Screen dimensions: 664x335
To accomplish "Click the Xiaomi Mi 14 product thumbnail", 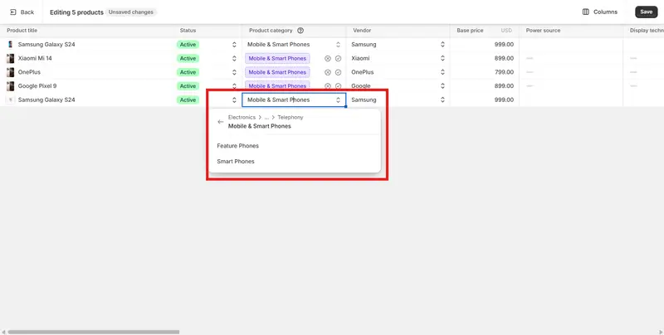I will 11,58.
